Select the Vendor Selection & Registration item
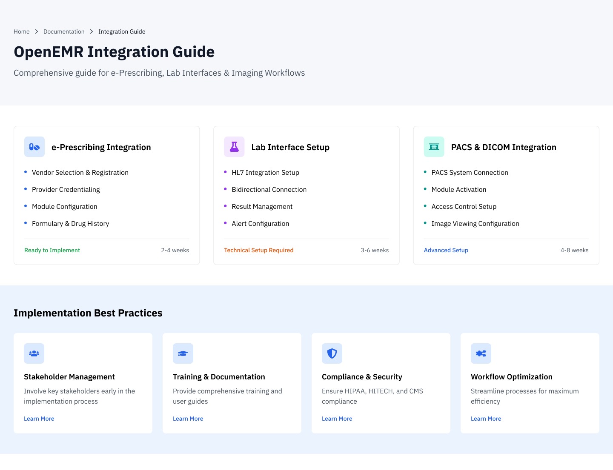The width and height of the screenshot is (613, 470). pos(80,172)
